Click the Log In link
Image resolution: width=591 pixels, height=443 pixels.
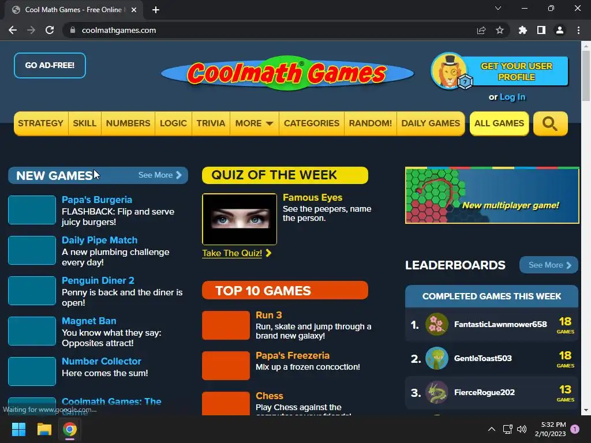(513, 97)
